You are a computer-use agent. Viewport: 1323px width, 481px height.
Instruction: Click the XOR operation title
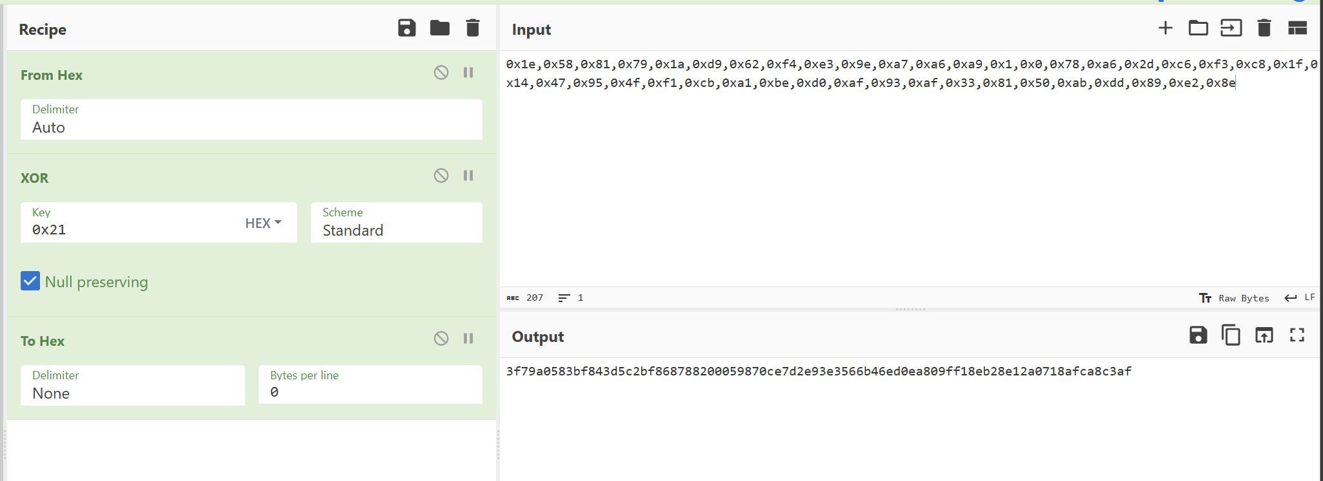(x=34, y=178)
